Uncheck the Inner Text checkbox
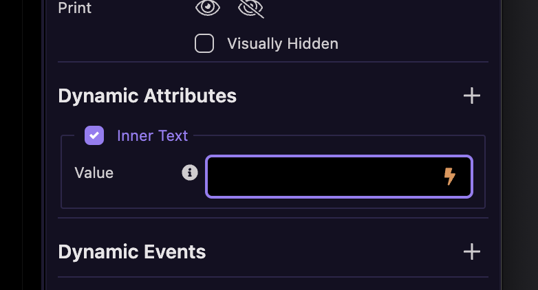Screen dimensions: 538x290 pos(94,135)
